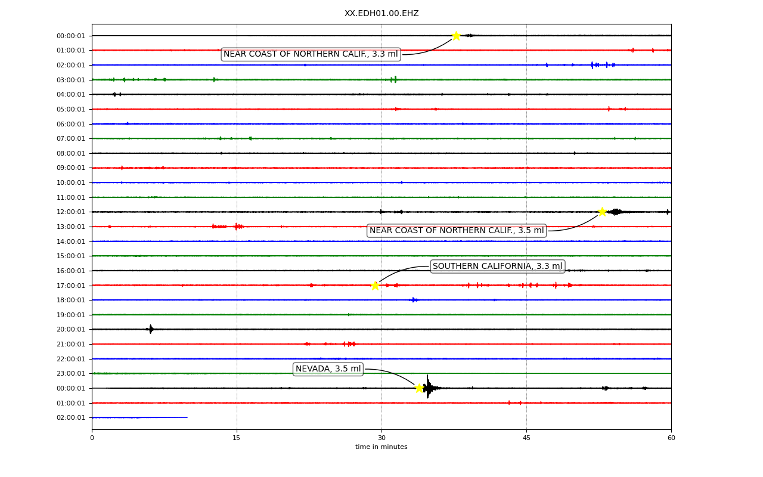Click the 23:00:01 row label on the y-axis
Image resolution: width=763 pixels, height=477 pixels.
coord(71,374)
